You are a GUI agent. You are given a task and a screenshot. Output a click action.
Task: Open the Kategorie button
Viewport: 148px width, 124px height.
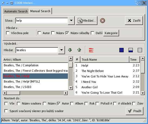pyautogui.click(x=111, y=33)
